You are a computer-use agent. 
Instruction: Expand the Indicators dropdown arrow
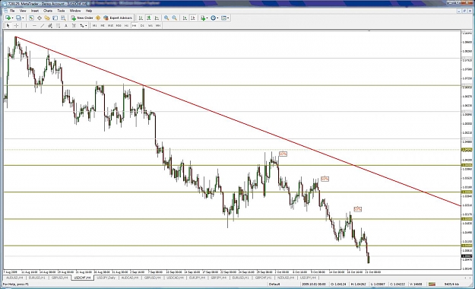(x=207, y=18)
